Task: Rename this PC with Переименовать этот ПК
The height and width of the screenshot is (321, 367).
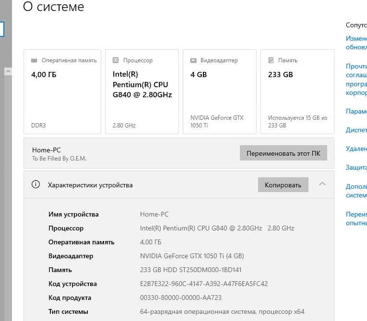Action: pyautogui.click(x=283, y=153)
